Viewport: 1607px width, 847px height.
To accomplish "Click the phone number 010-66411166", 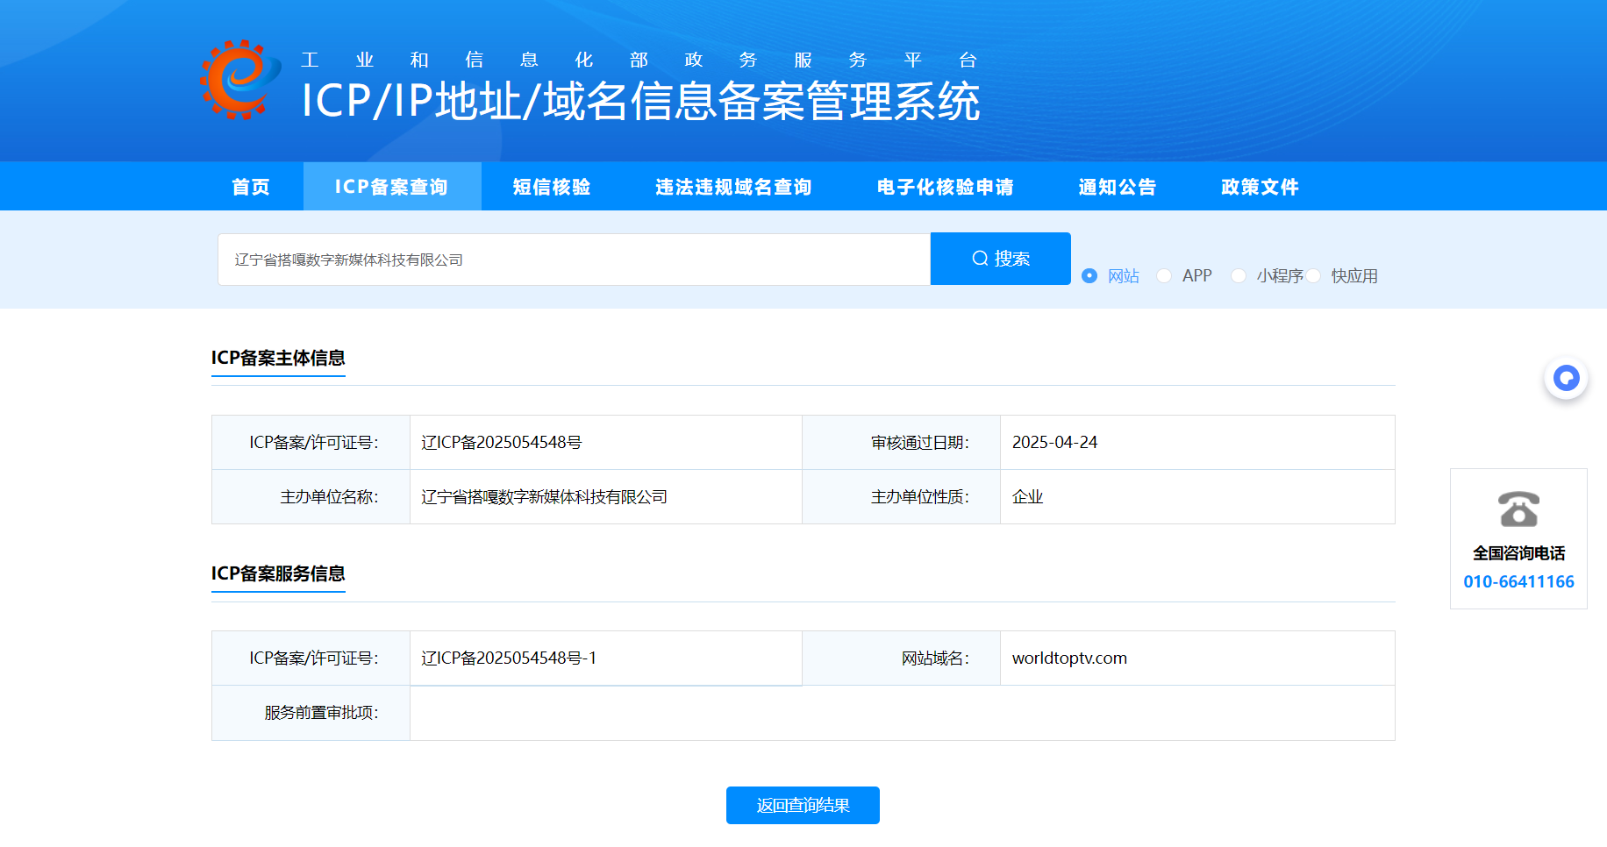I will (1519, 580).
